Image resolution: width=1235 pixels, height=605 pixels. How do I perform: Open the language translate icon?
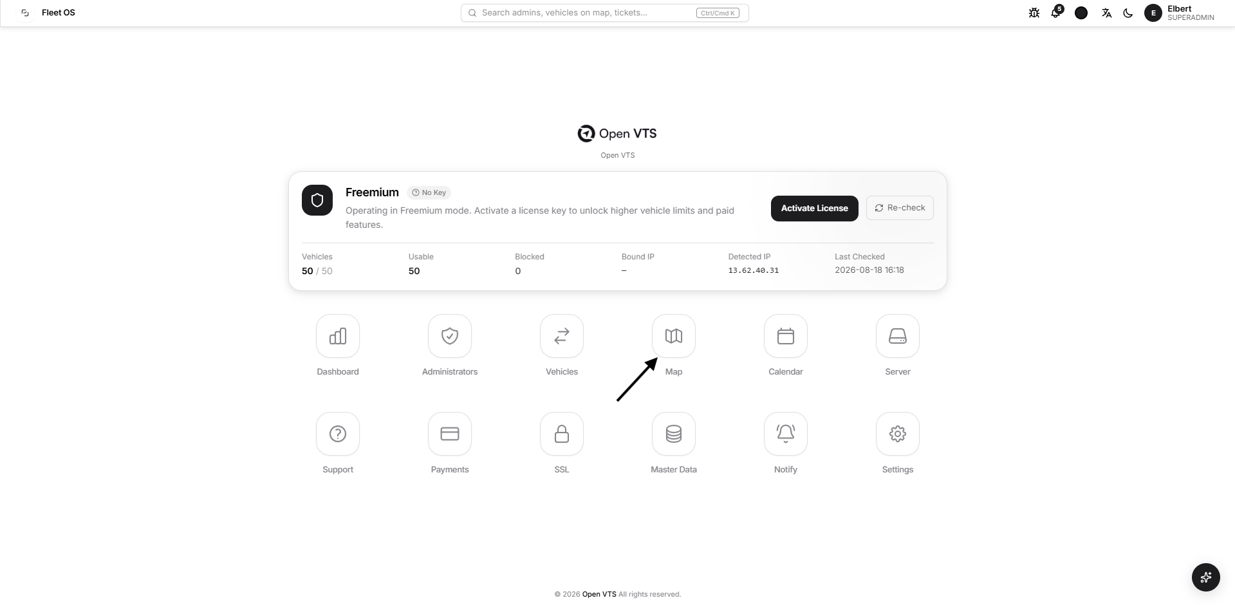point(1107,13)
